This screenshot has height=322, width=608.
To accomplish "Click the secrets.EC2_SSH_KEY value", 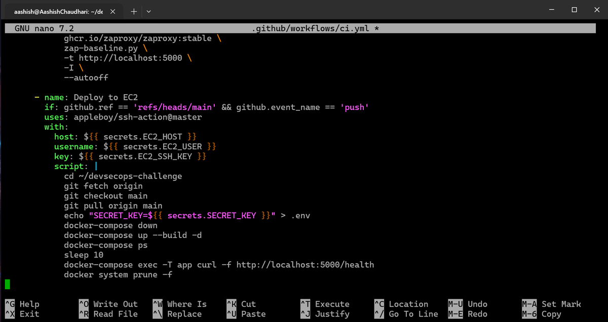I will [x=142, y=156].
